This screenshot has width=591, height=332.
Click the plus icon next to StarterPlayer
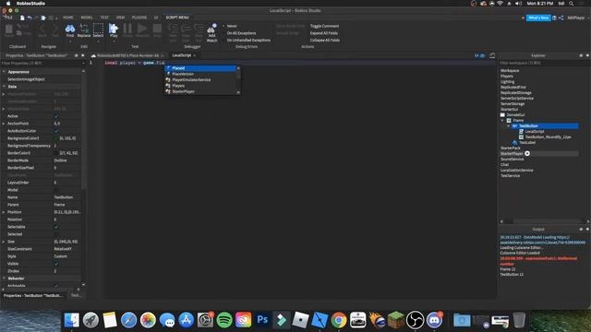(527, 154)
